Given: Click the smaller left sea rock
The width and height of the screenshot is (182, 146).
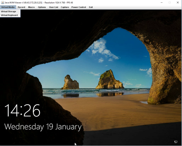Looking at the screenshot, I should pos(70,83).
